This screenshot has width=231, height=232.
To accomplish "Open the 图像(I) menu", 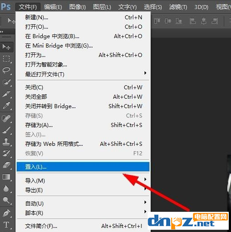I will click(77, 7).
